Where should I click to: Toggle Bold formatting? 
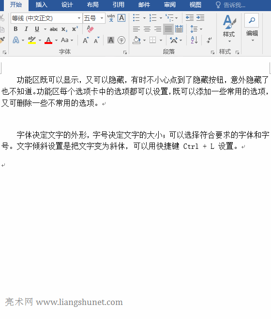(x=15, y=29)
